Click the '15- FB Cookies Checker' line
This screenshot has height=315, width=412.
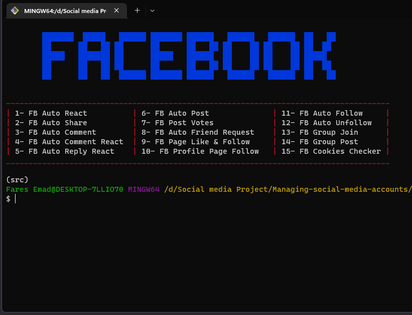331,151
